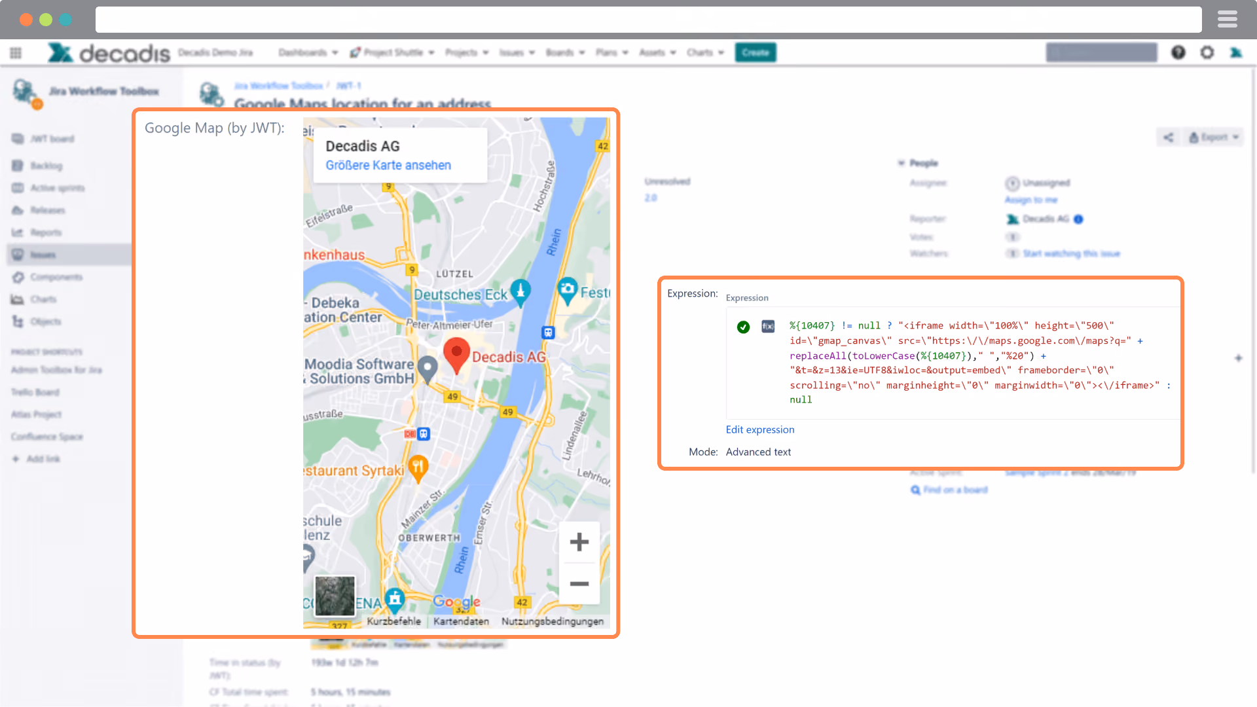Click Größere Karte ansehen link
The image size is (1257, 707).
[x=388, y=166]
